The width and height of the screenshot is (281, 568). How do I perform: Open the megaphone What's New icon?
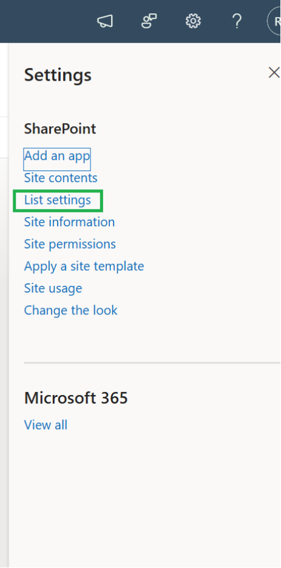click(105, 22)
